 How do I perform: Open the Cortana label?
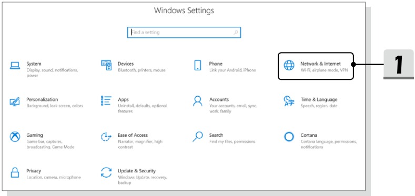point(309,135)
